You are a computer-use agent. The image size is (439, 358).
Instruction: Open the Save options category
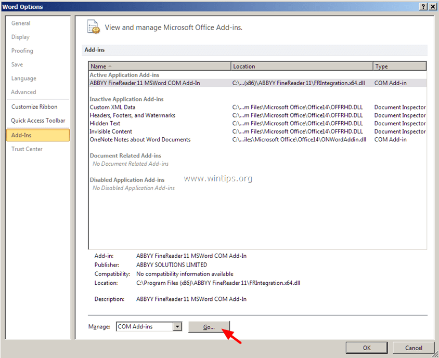point(17,64)
